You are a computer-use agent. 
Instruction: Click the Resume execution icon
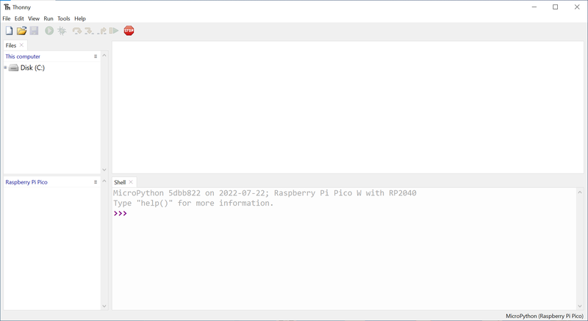pos(114,31)
